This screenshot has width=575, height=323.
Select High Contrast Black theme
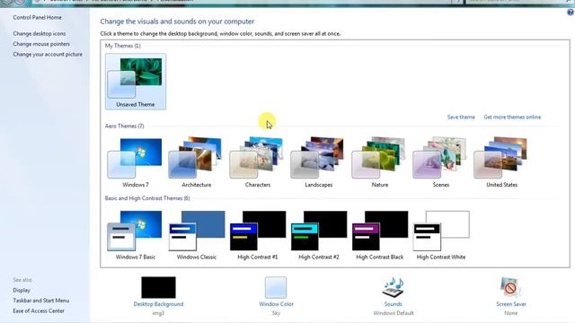click(x=379, y=235)
